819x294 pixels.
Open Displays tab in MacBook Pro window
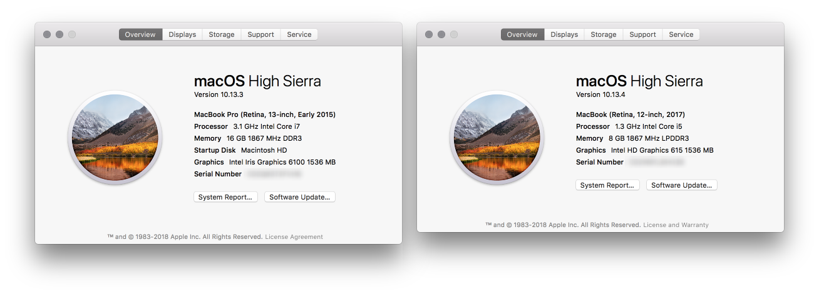pyautogui.click(x=182, y=34)
